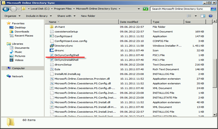Open Downloads in the Favorites list

point(21,32)
